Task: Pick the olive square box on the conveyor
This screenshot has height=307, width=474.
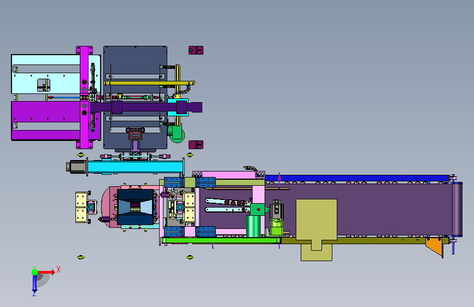Action: [316, 220]
